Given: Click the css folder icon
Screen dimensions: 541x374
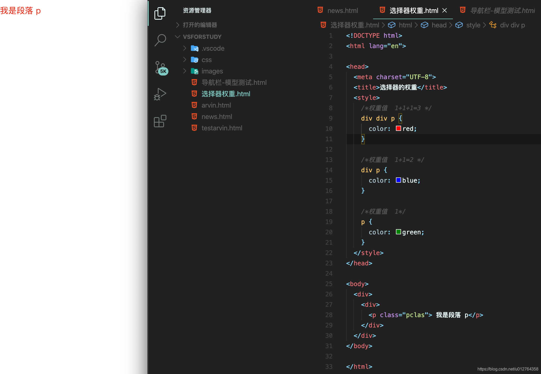Looking at the screenshot, I should click(195, 60).
